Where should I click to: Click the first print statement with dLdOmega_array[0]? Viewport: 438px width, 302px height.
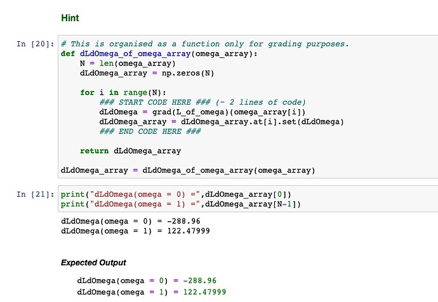[176, 194]
